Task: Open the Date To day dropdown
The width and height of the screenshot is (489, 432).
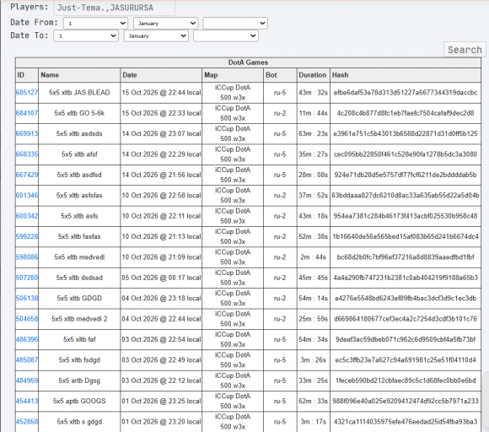Action: pos(86,36)
